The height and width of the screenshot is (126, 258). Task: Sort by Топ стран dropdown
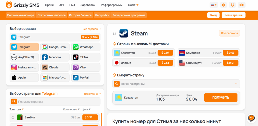pos(17,109)
